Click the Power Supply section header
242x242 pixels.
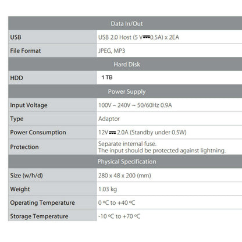(127, 91)
